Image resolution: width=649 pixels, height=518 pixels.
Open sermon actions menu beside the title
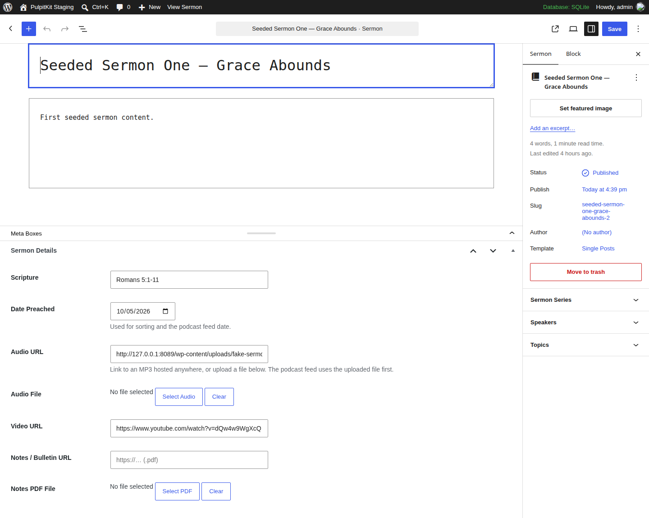(636, 77)
